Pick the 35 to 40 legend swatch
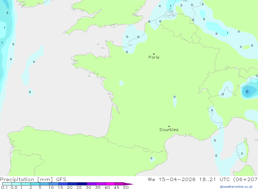This screenshot has width=258, height=189. pos(101,184)
